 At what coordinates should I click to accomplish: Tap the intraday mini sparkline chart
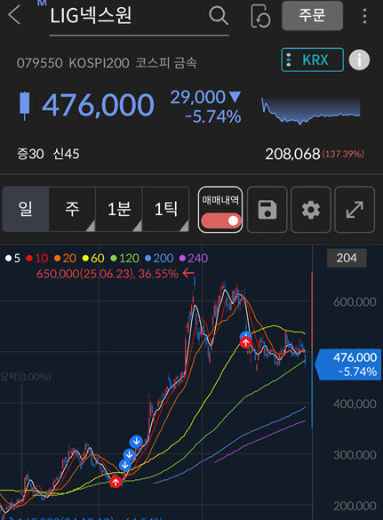(311, 110)
